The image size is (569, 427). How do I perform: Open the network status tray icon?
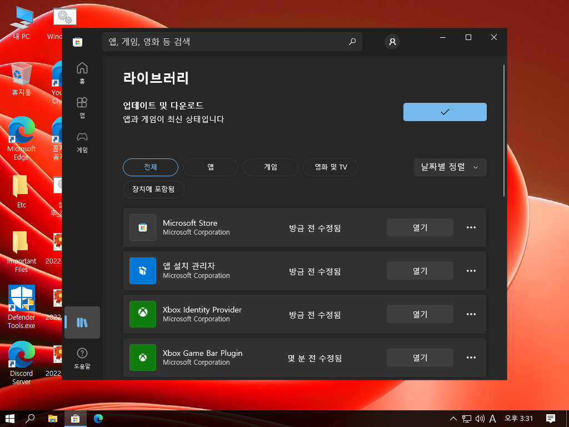tap(467, 419)
